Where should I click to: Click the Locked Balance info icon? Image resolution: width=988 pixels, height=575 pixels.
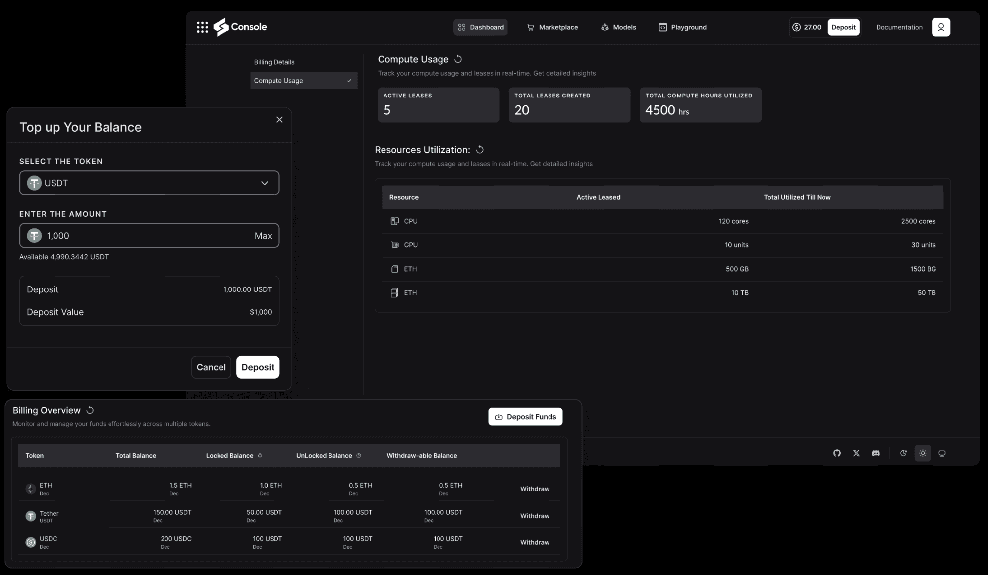pyautogui.click(x=260, y=456)
